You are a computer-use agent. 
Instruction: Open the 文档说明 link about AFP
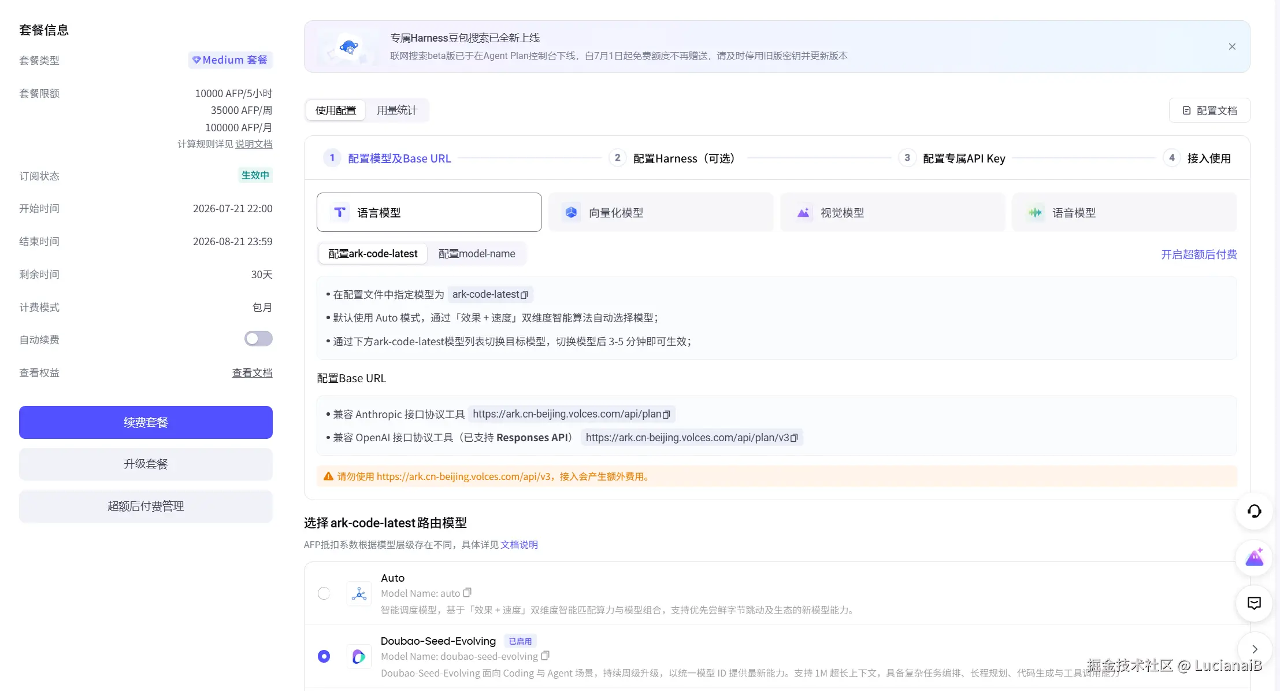click(519, 545)
